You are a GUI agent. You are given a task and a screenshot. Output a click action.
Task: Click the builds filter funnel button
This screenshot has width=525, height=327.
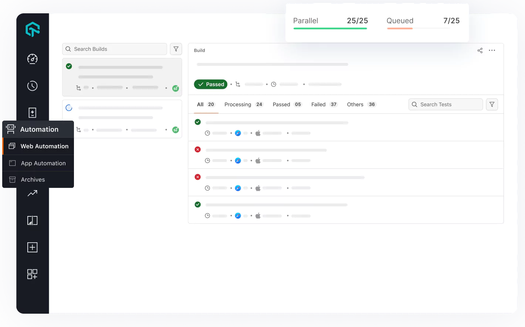pos(176,49)
